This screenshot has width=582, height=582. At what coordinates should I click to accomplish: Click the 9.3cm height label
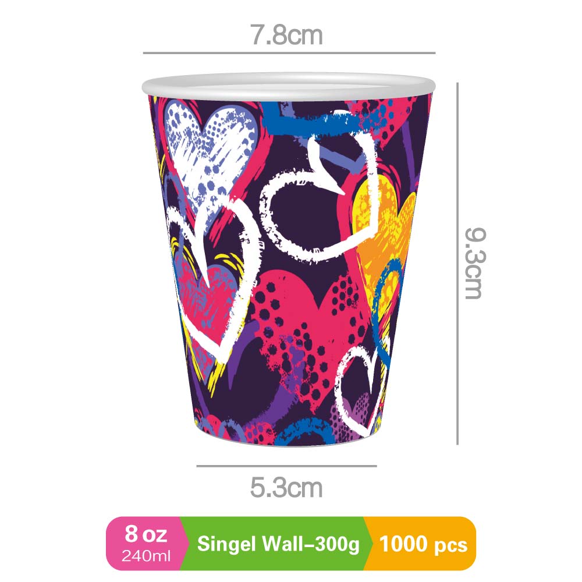point(475,263)
